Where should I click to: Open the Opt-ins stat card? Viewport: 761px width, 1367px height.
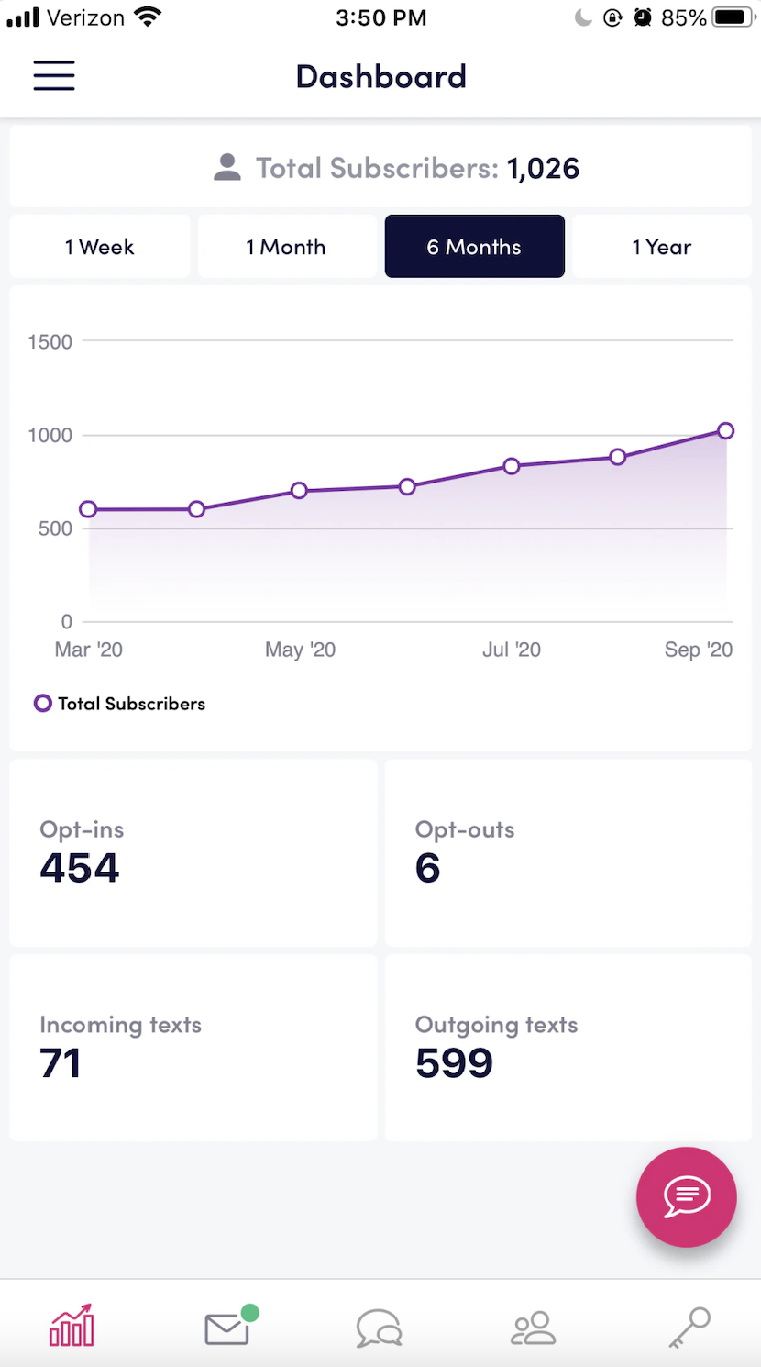[x=193, y=852]
